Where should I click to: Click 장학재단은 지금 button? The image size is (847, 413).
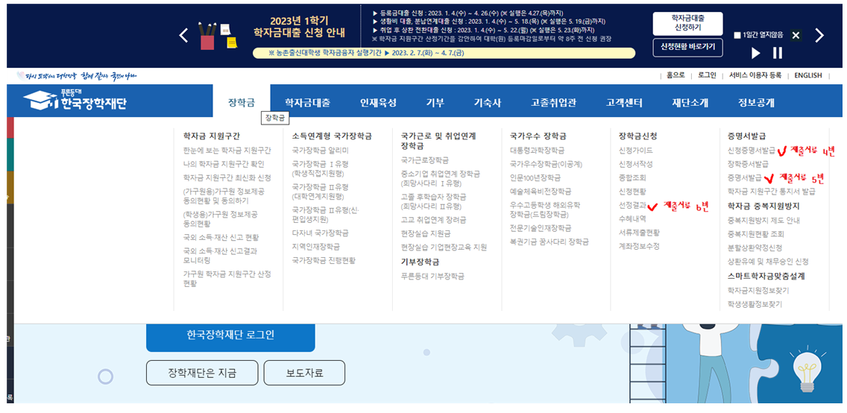click(x=202, y=373)
